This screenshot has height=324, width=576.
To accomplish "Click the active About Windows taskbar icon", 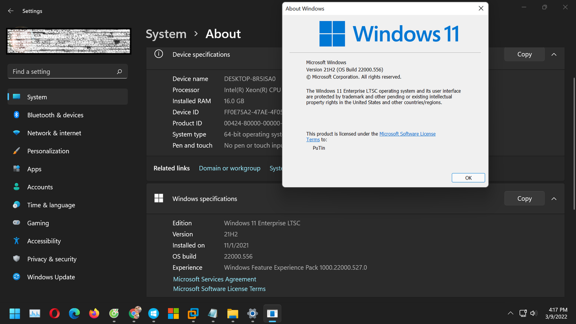I will 272,313.
